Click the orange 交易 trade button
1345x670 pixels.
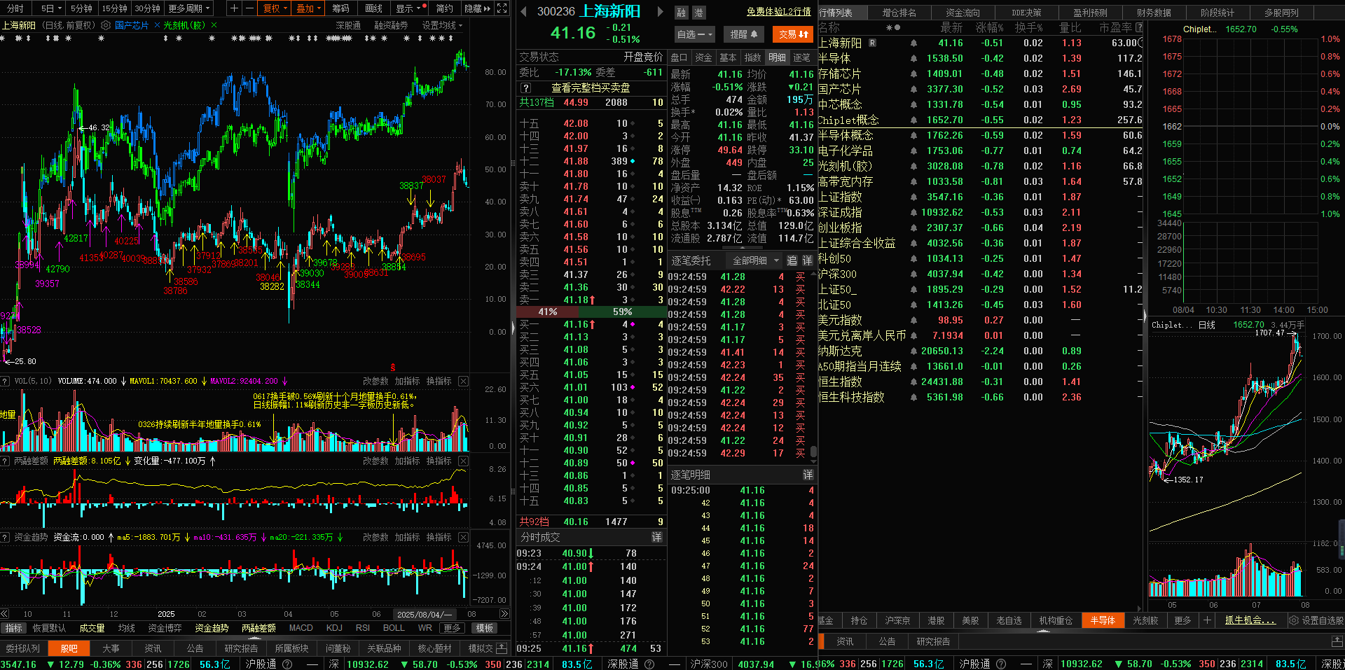(793, 34)
